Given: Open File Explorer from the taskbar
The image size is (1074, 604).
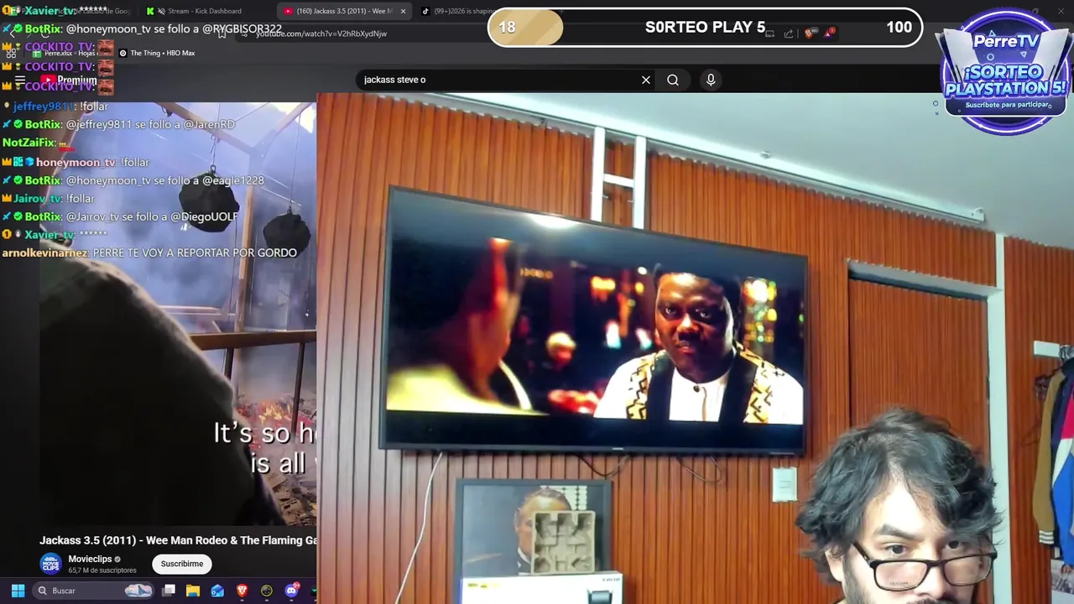Looking at the screenshot, I should point(193,591).
